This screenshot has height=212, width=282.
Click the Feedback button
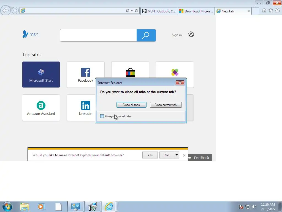[200, 158]
